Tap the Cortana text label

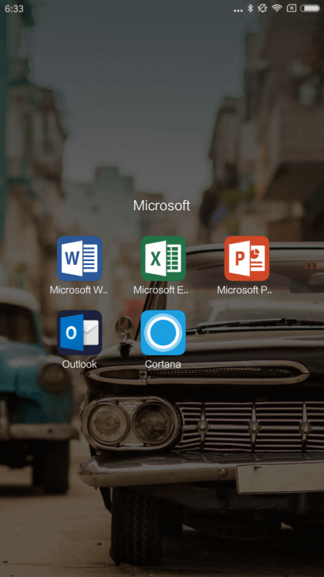click(163, 365)
